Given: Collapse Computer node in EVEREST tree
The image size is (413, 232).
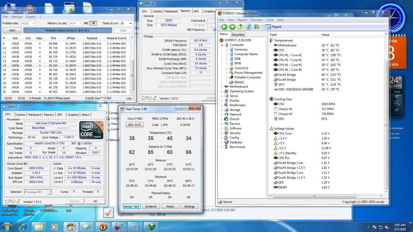Looking at the screenshot, I should pyautogui.click(x=222, y=45).
